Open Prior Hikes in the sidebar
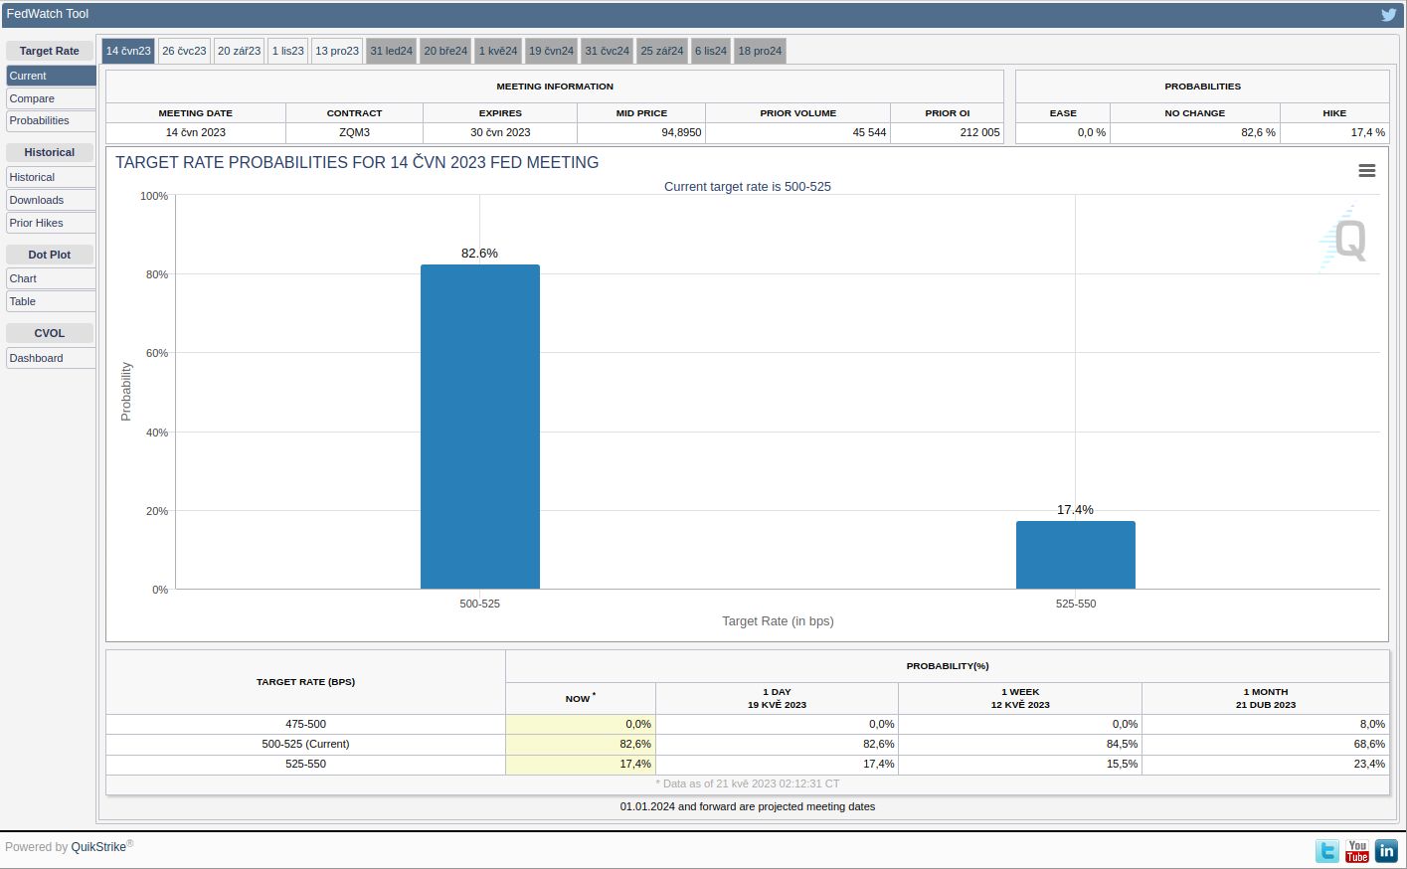1407x869 pixels. [x=51, y=223]
